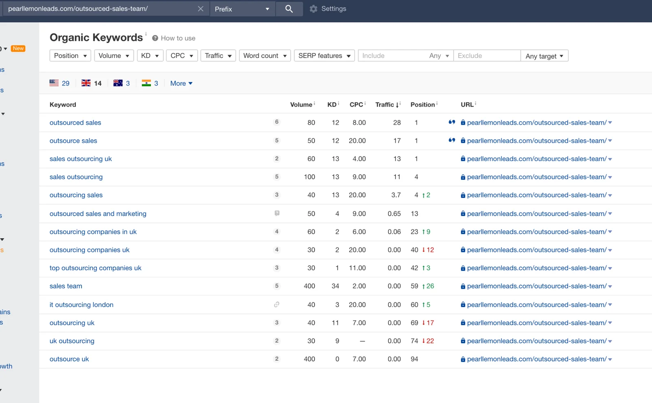The width and height of the screenshot is (652, 403).
Task: Click the URL column info icon
Action: [476, 103]
